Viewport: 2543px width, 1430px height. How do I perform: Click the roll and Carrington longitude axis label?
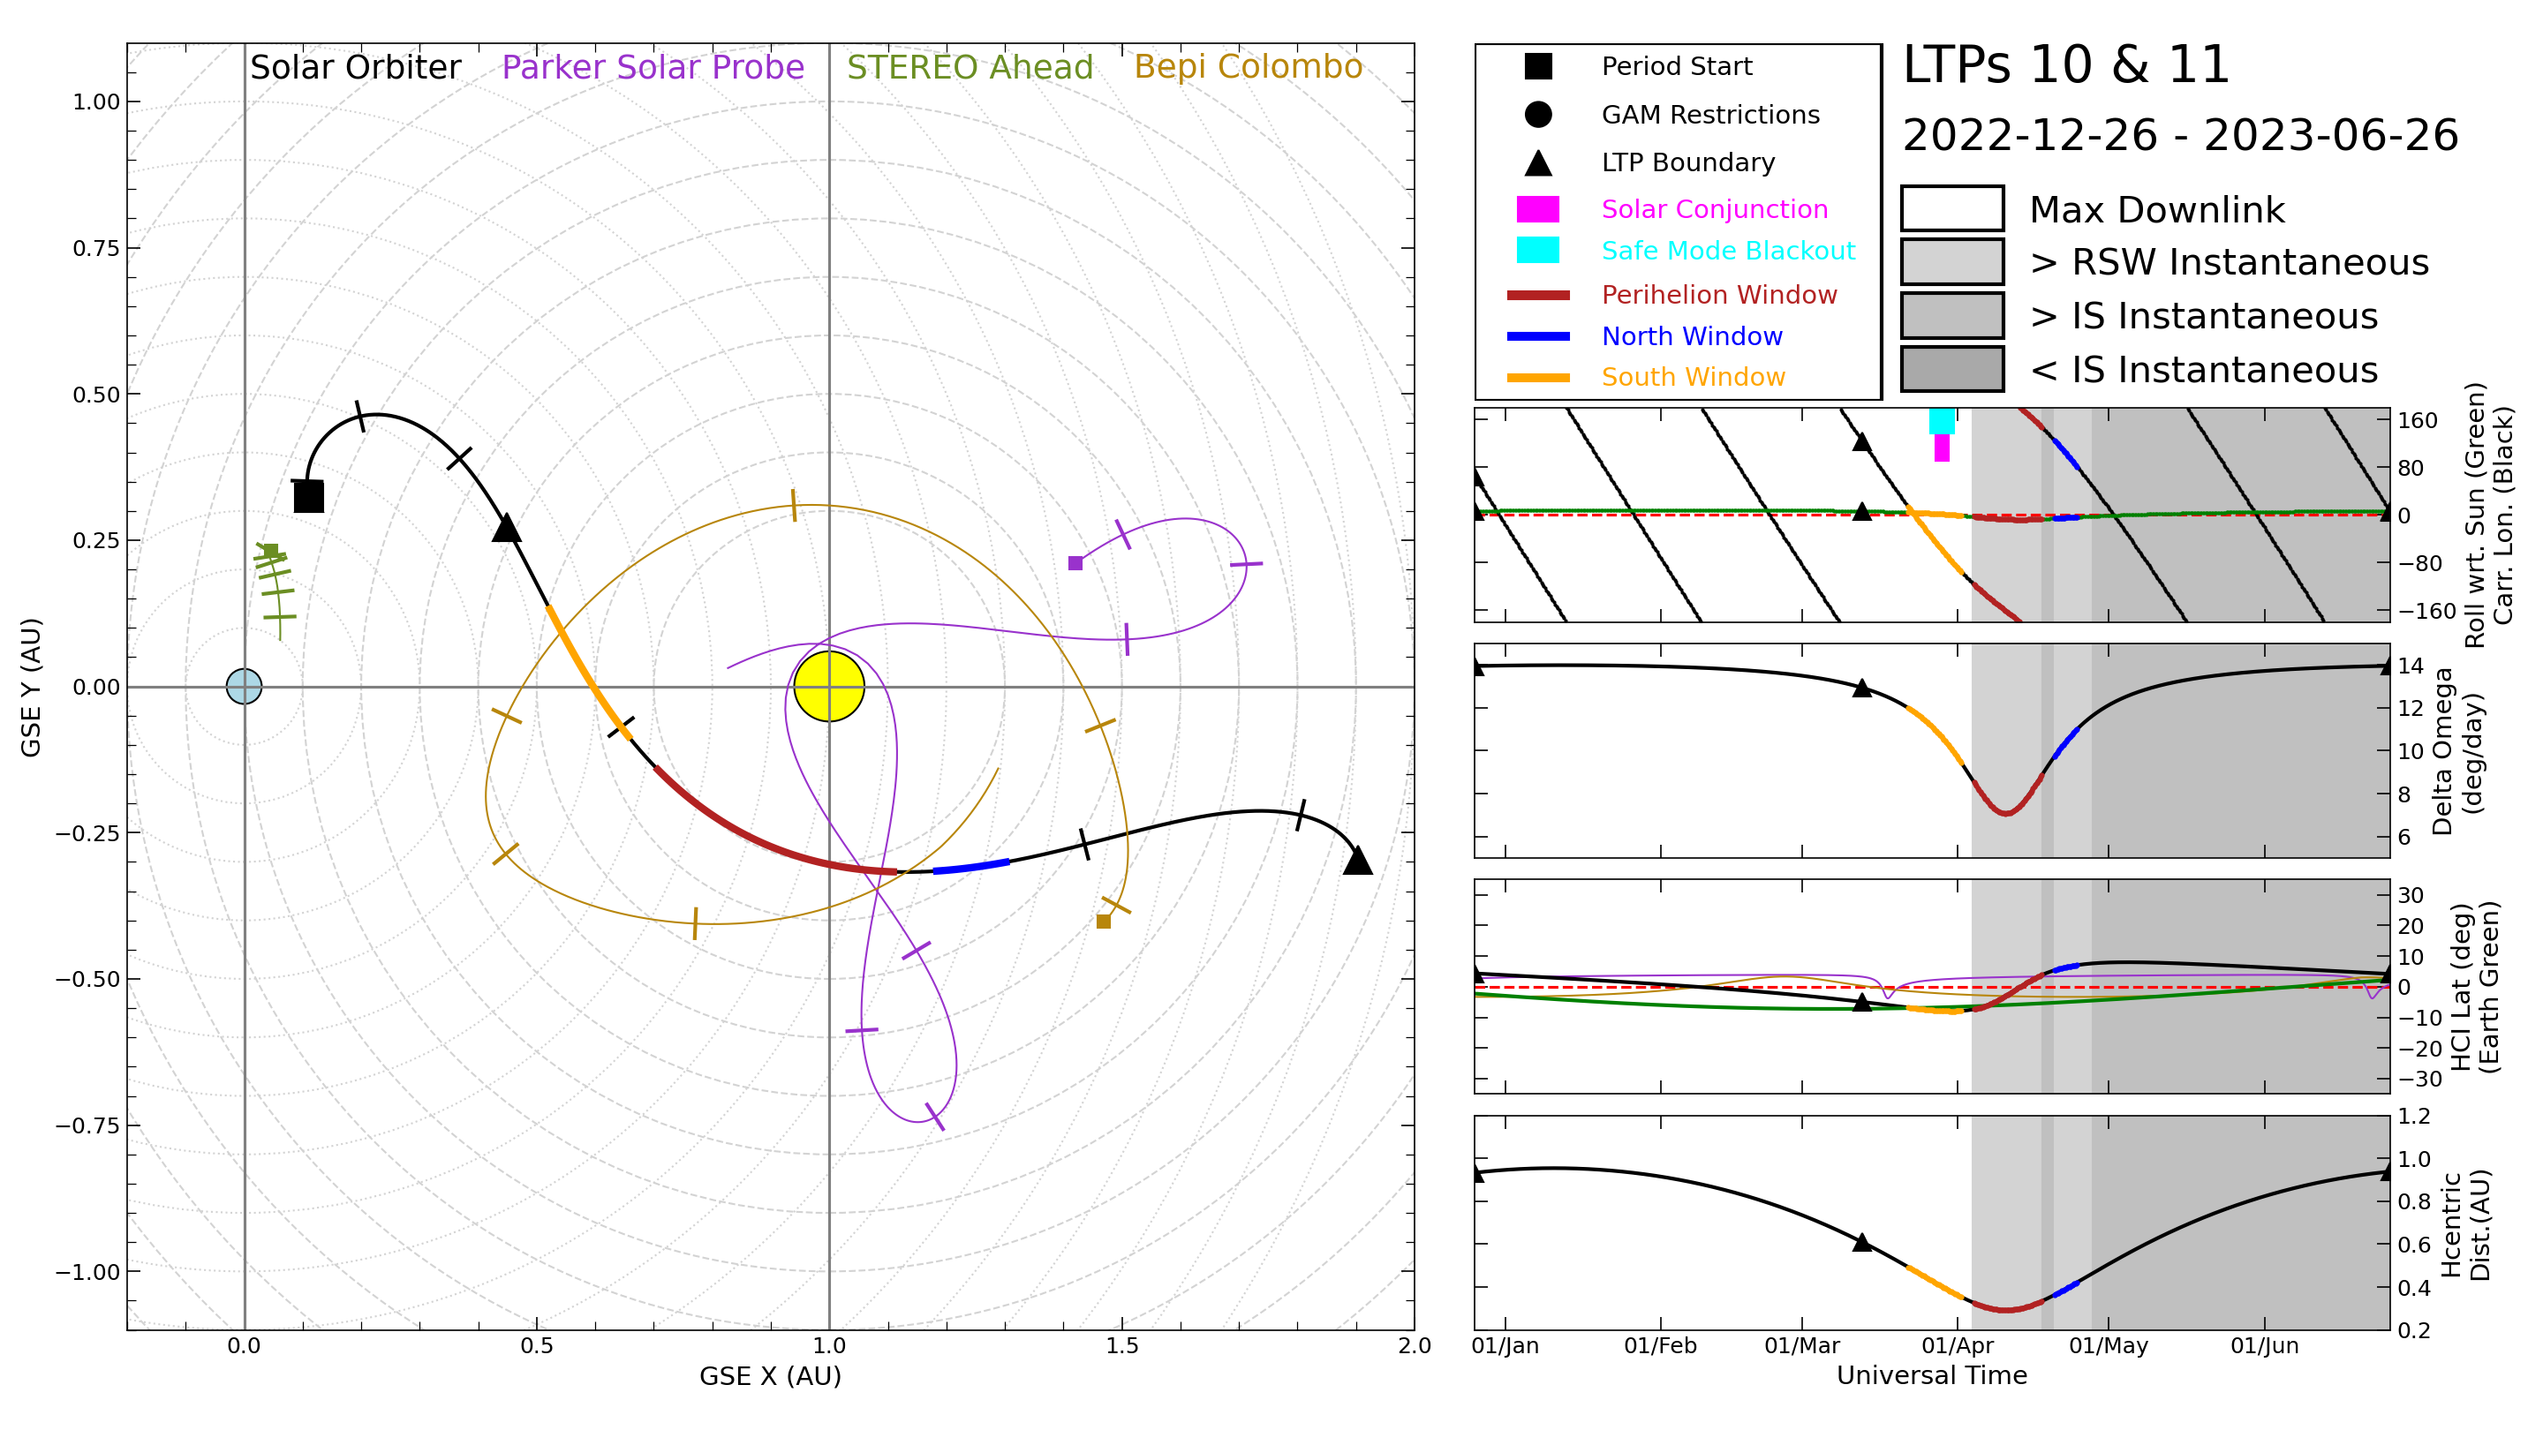pyautogui.click(x=2487, y=516)
